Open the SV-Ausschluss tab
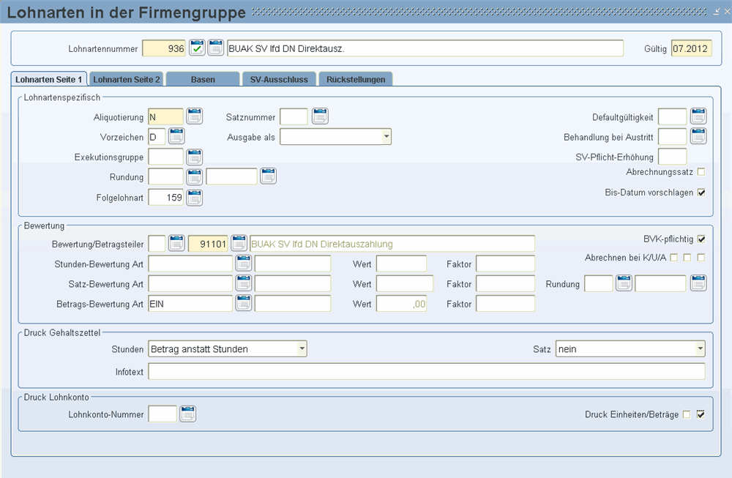Viewport: 732px width, 478px height. 279,79
